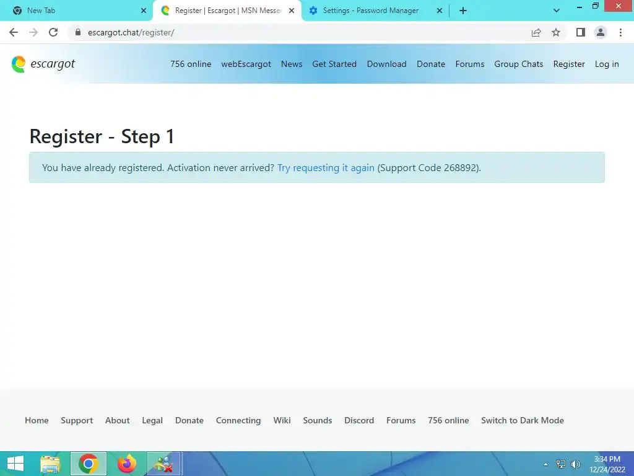Show hidden system tray icons
The width and height of the screenshot is (634, 476).
click(x=546, y=464)
